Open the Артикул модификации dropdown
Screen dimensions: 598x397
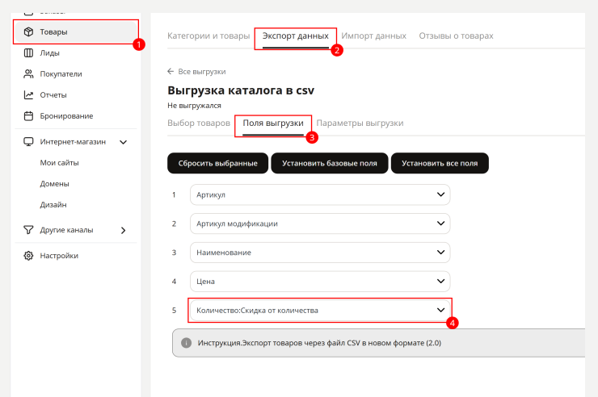[x=320, y=224]
